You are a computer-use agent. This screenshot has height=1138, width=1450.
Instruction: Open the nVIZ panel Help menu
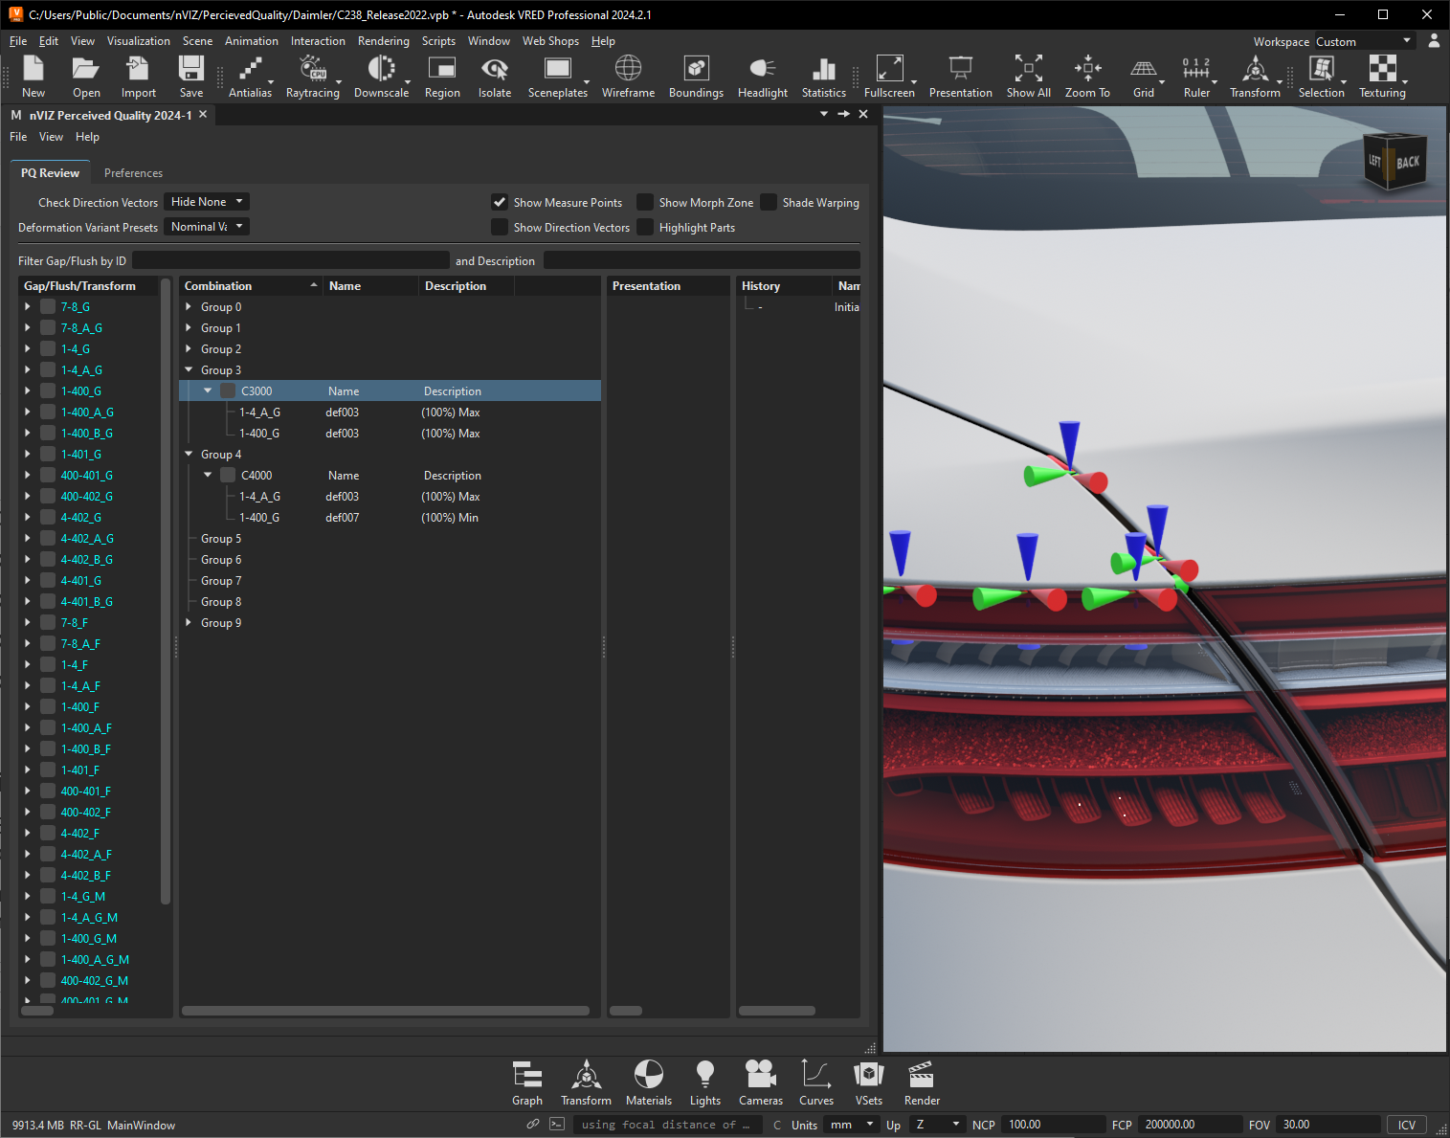pos(87,137)
